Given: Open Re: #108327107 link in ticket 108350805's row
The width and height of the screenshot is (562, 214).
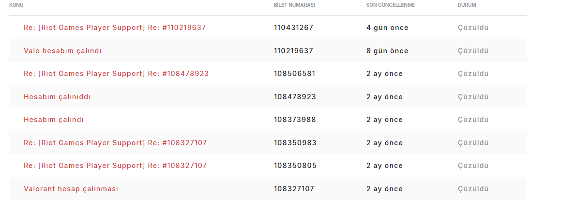Looking at the screenshot, I should 115,166.
